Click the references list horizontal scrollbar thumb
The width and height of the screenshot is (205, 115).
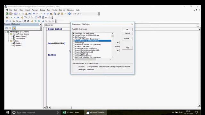[85, 59]
